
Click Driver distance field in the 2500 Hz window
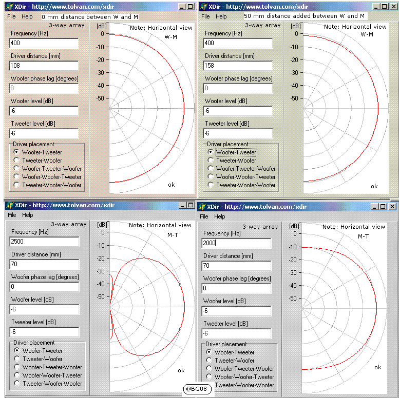click(44, 264)
